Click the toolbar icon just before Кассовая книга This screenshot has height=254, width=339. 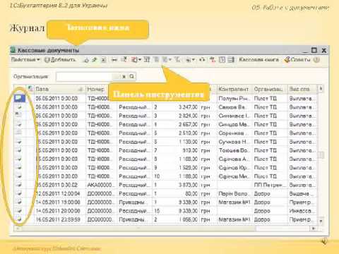pyautogui.click(x=232, y=60)
